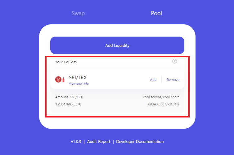Viewport: 234px width, 155px height.
Task: Click Remove for SRI/TRX pair
Action: pyautogui.click(x=173, y=80)
